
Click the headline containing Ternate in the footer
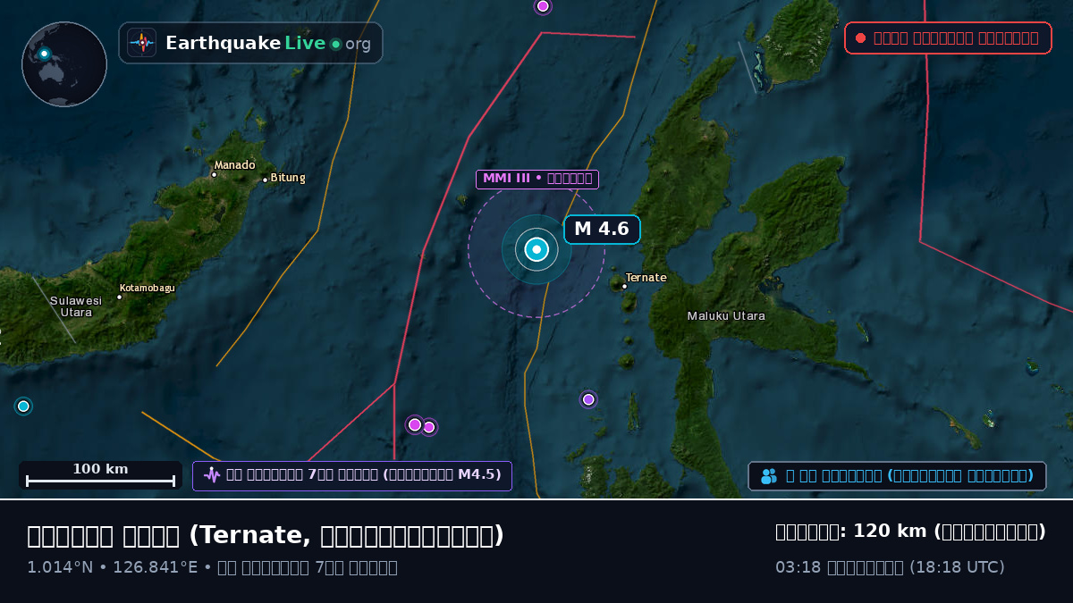(x=266, y=535)
